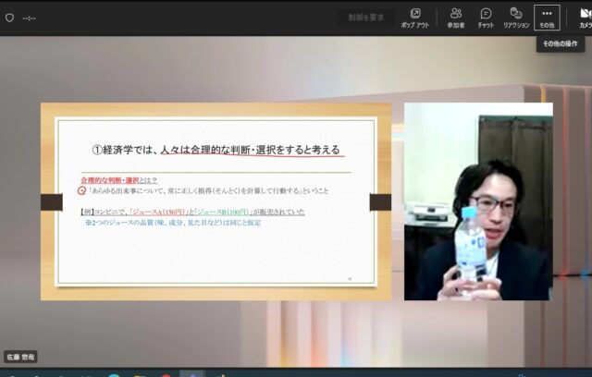Click the red text 合理的な判断・選択とは？
This screenshot has height=377, width=592.
pyautogui.click(x=119, y=180)
